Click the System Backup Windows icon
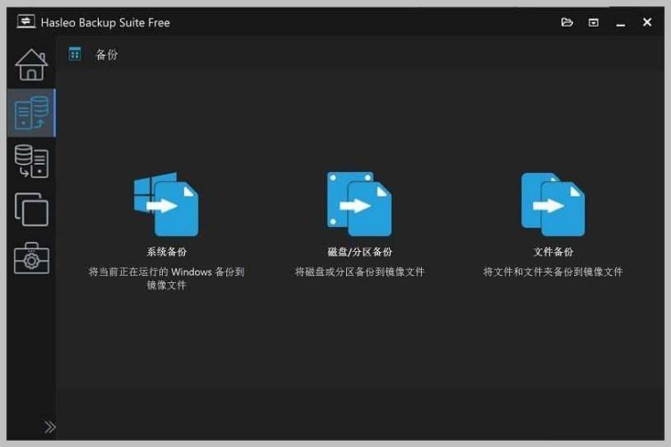 pyautogui.click(x=166, y=204)
